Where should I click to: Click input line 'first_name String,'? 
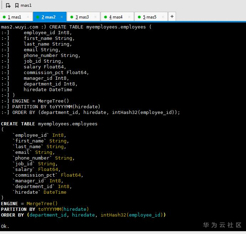(49, 38)
